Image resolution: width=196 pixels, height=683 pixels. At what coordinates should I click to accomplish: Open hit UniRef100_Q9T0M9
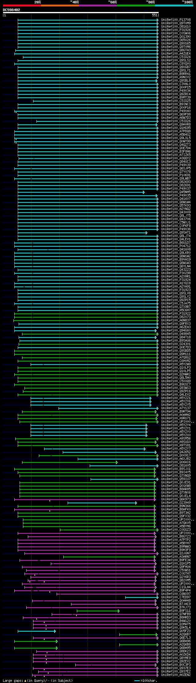click(176, 23)
